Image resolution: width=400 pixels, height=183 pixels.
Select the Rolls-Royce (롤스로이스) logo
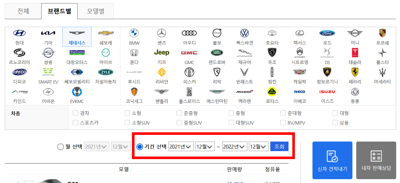pos(189,92)
